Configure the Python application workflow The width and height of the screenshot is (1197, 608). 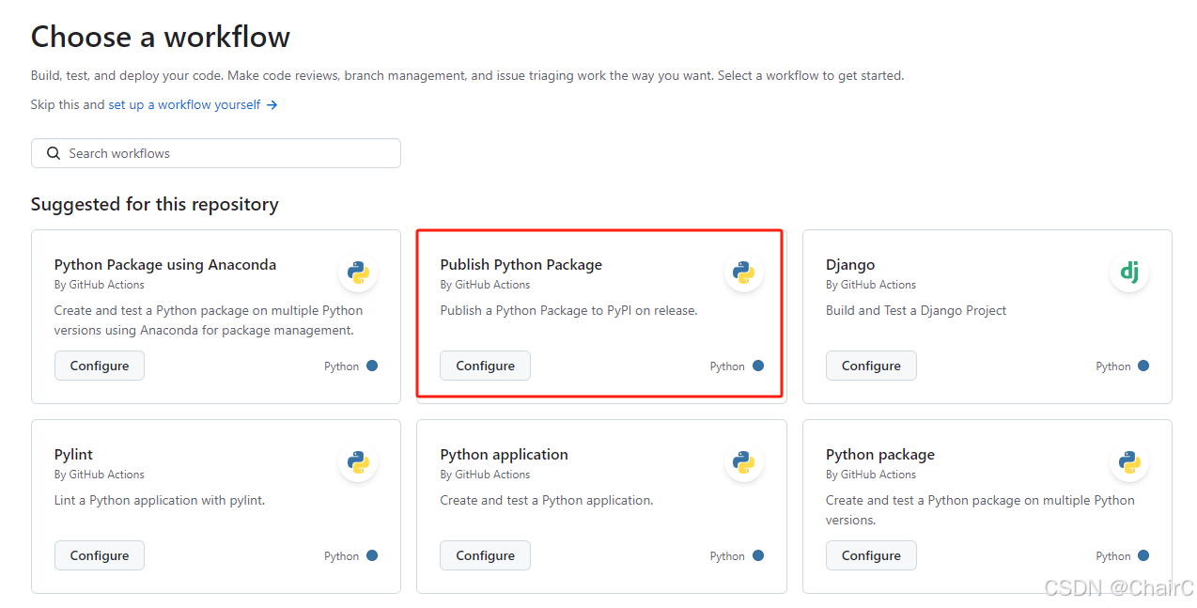485,555
